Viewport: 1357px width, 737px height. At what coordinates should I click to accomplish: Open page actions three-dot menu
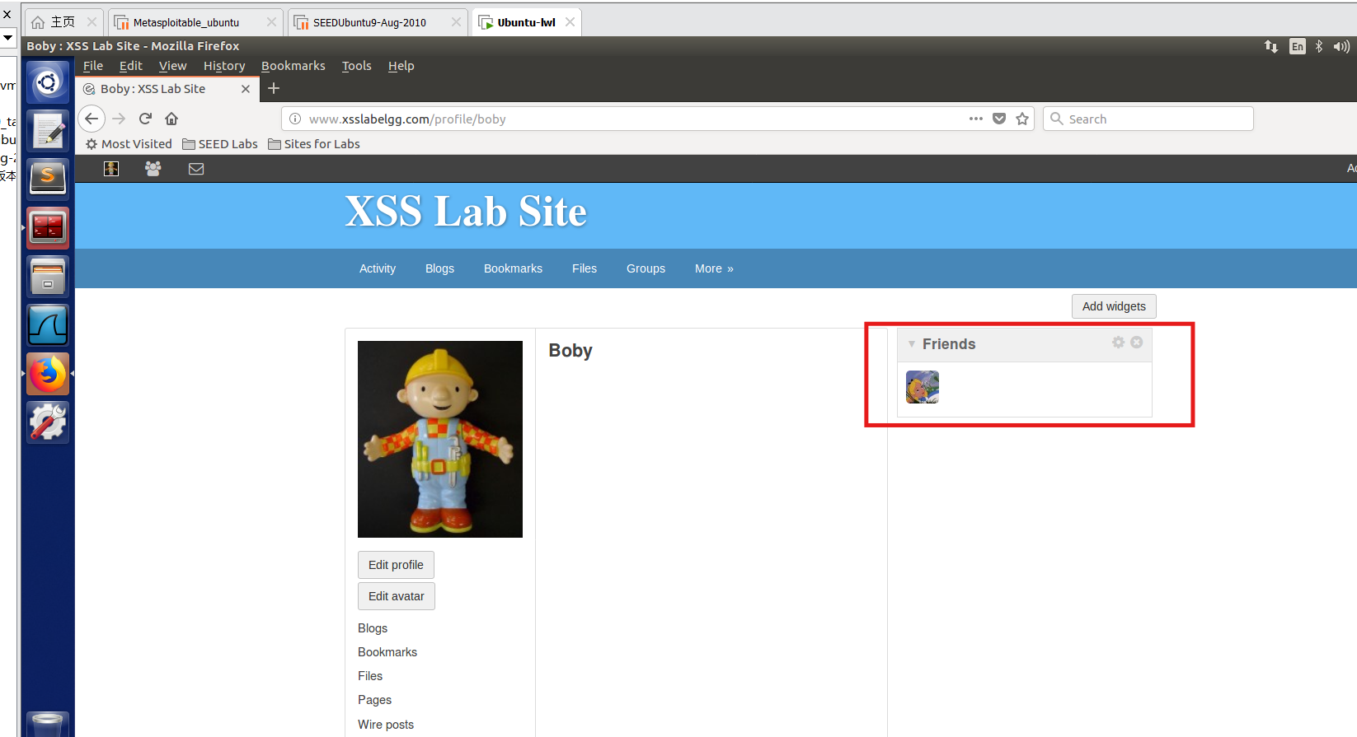click(x=976, y=119)
